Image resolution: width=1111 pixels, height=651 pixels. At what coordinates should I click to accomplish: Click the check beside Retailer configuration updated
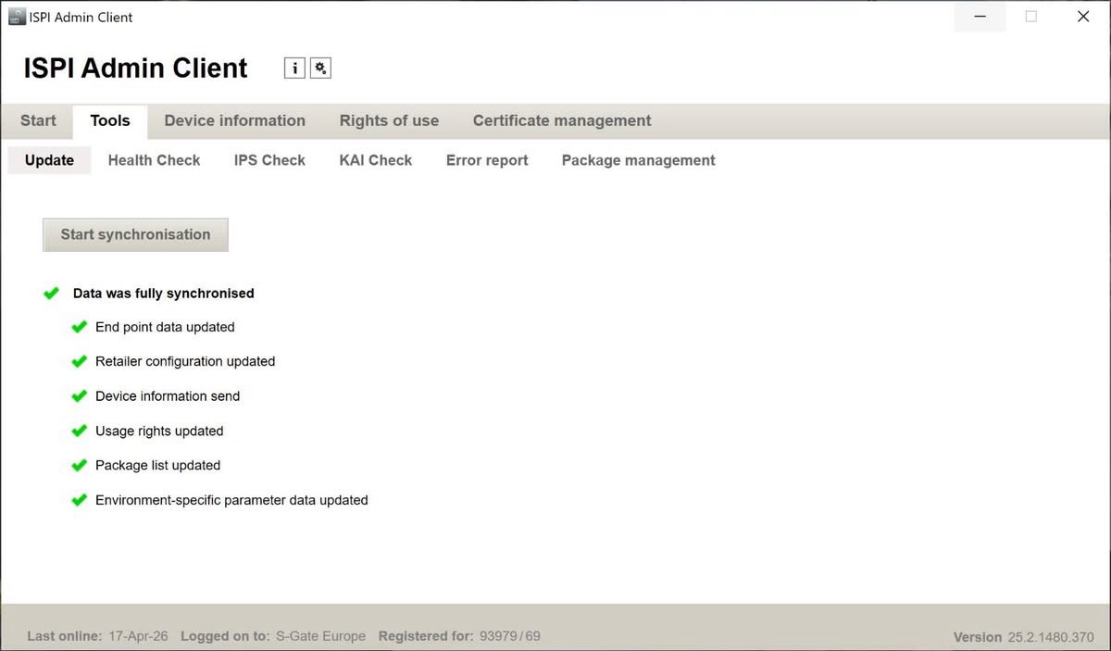tap(79, 361)
